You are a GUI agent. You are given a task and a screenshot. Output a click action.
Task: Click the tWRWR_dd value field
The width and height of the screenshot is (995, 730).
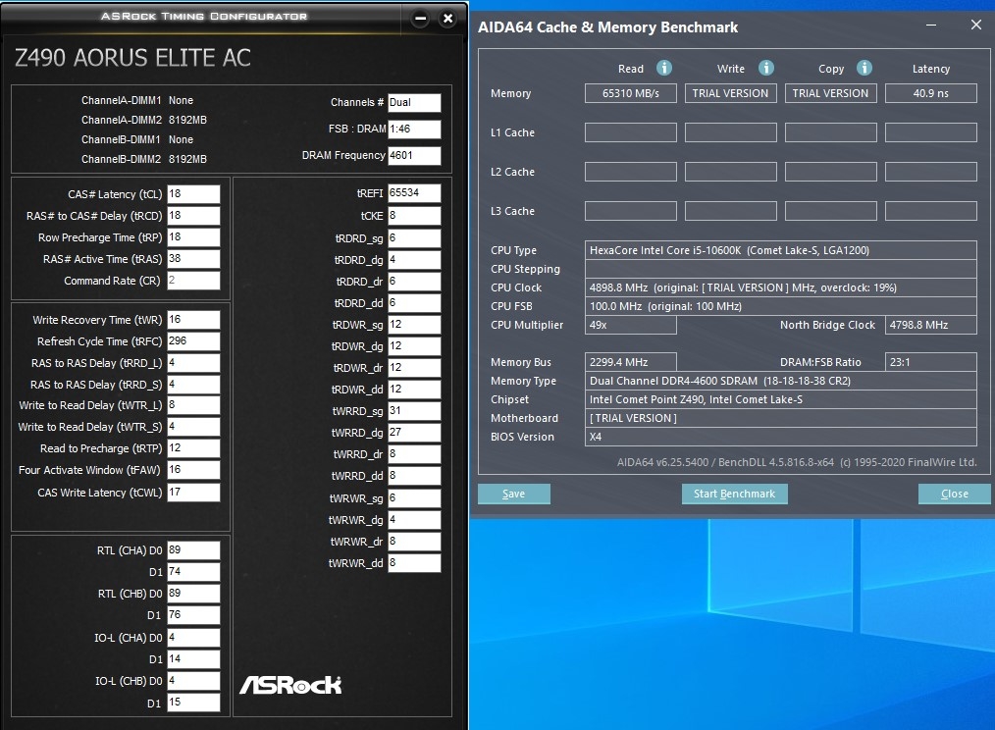click(x=414, y=563)
